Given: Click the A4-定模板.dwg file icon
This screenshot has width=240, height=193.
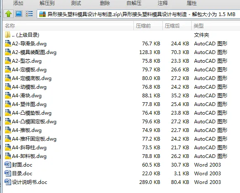Looking at the screenshot, I should pos(8,70).
